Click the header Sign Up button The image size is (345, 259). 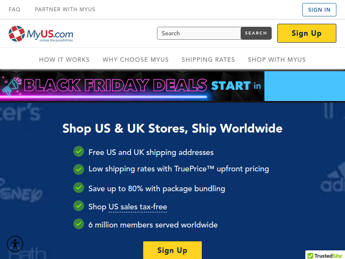pyautogui.click(x=307, y=33)
